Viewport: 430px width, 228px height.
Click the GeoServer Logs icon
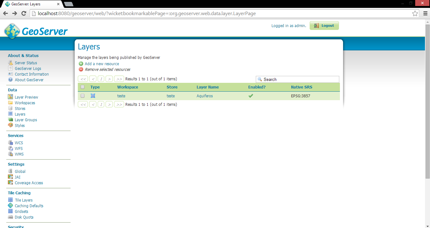(10, 68)
